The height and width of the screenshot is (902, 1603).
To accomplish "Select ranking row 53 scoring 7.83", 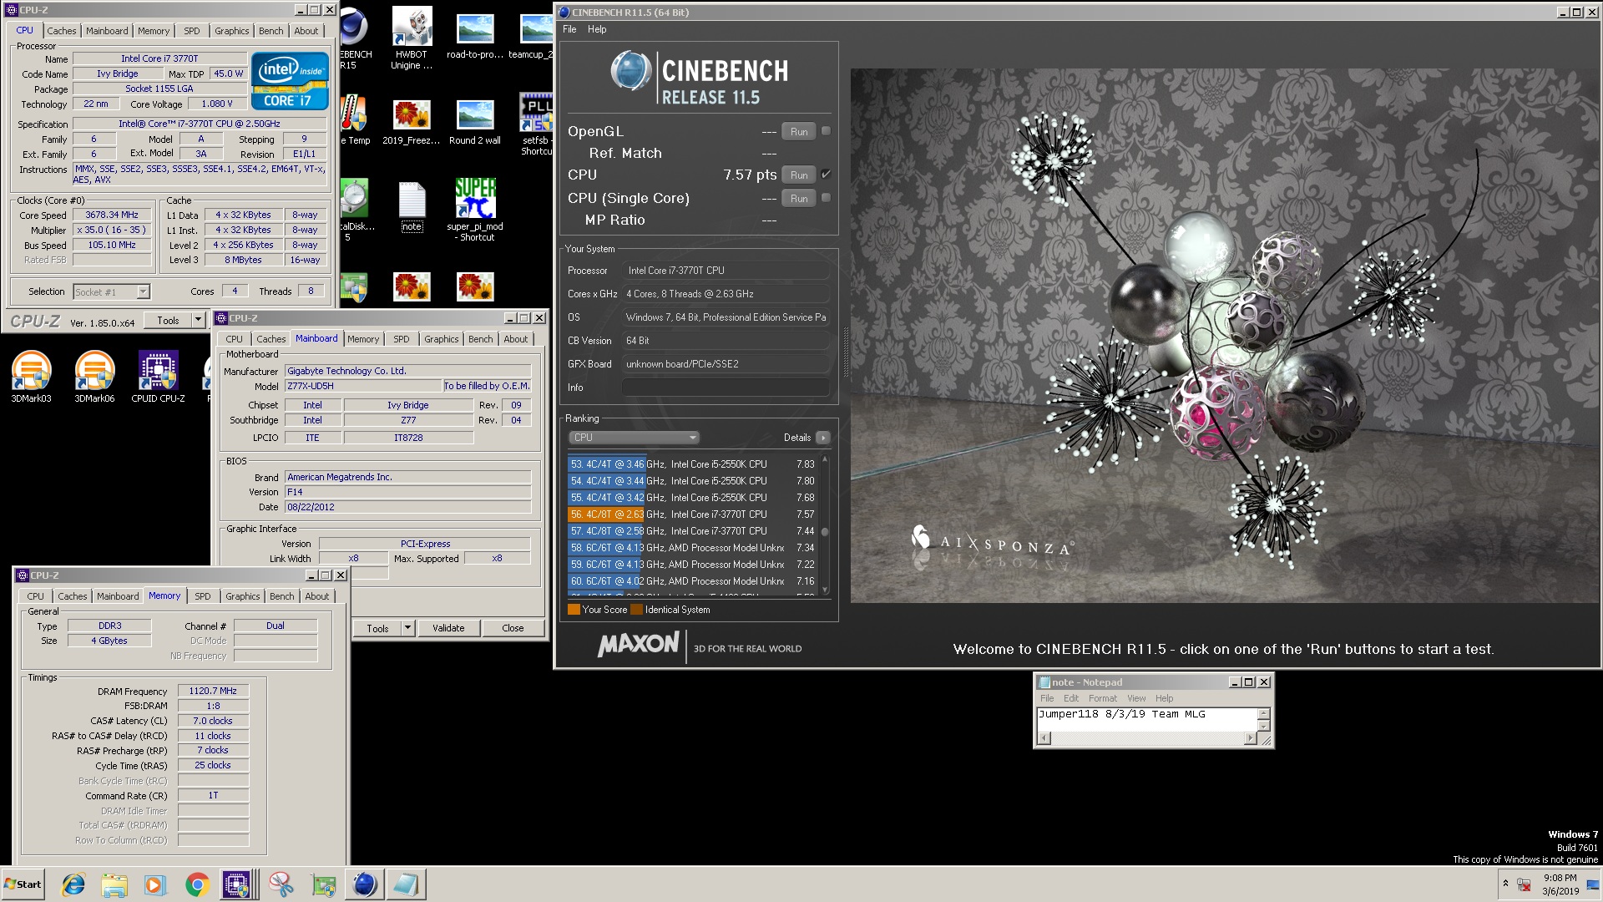I will click(692, 464).
